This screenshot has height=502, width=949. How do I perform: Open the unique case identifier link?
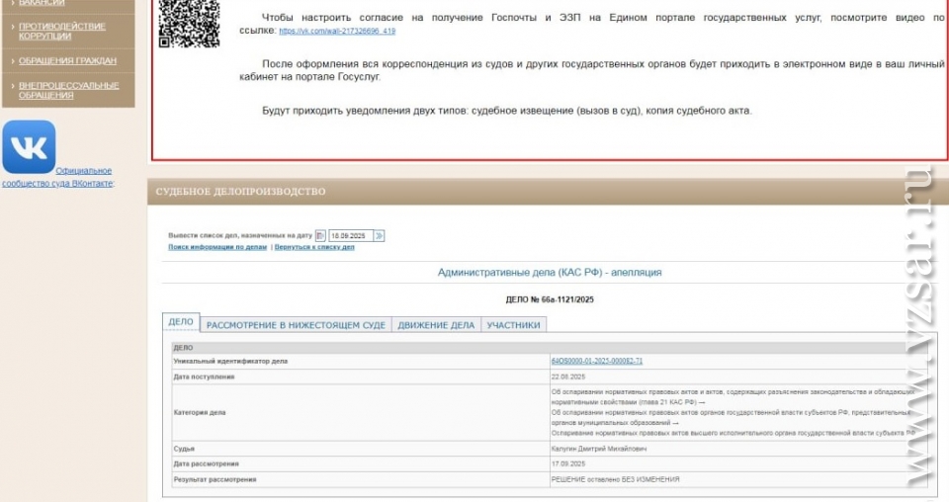coord(596,362)
